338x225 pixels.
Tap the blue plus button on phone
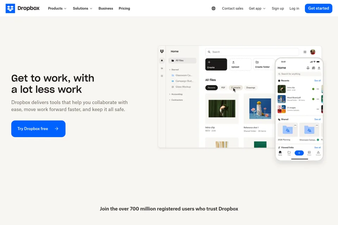click(299, 153)
